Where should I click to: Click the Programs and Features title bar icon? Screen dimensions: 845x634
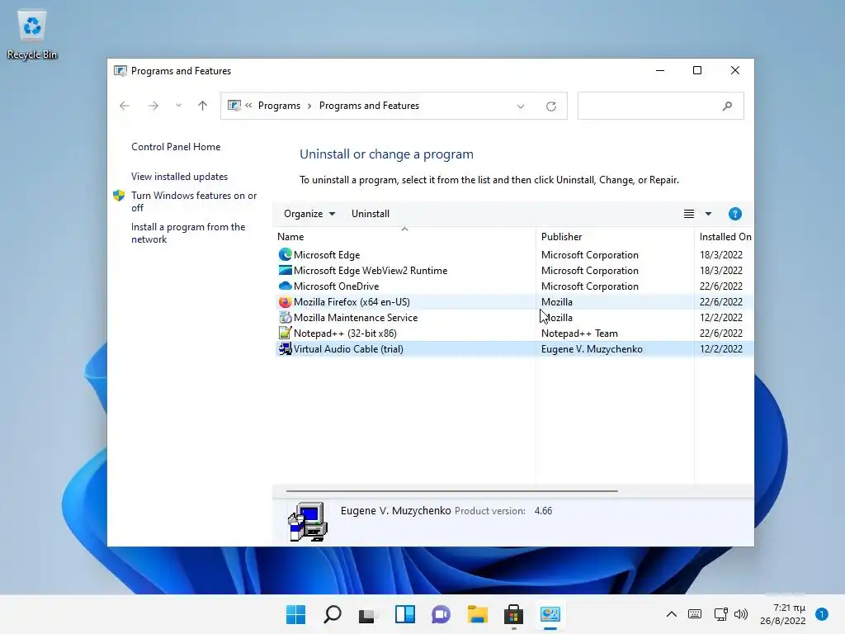[x=120, y=71]
